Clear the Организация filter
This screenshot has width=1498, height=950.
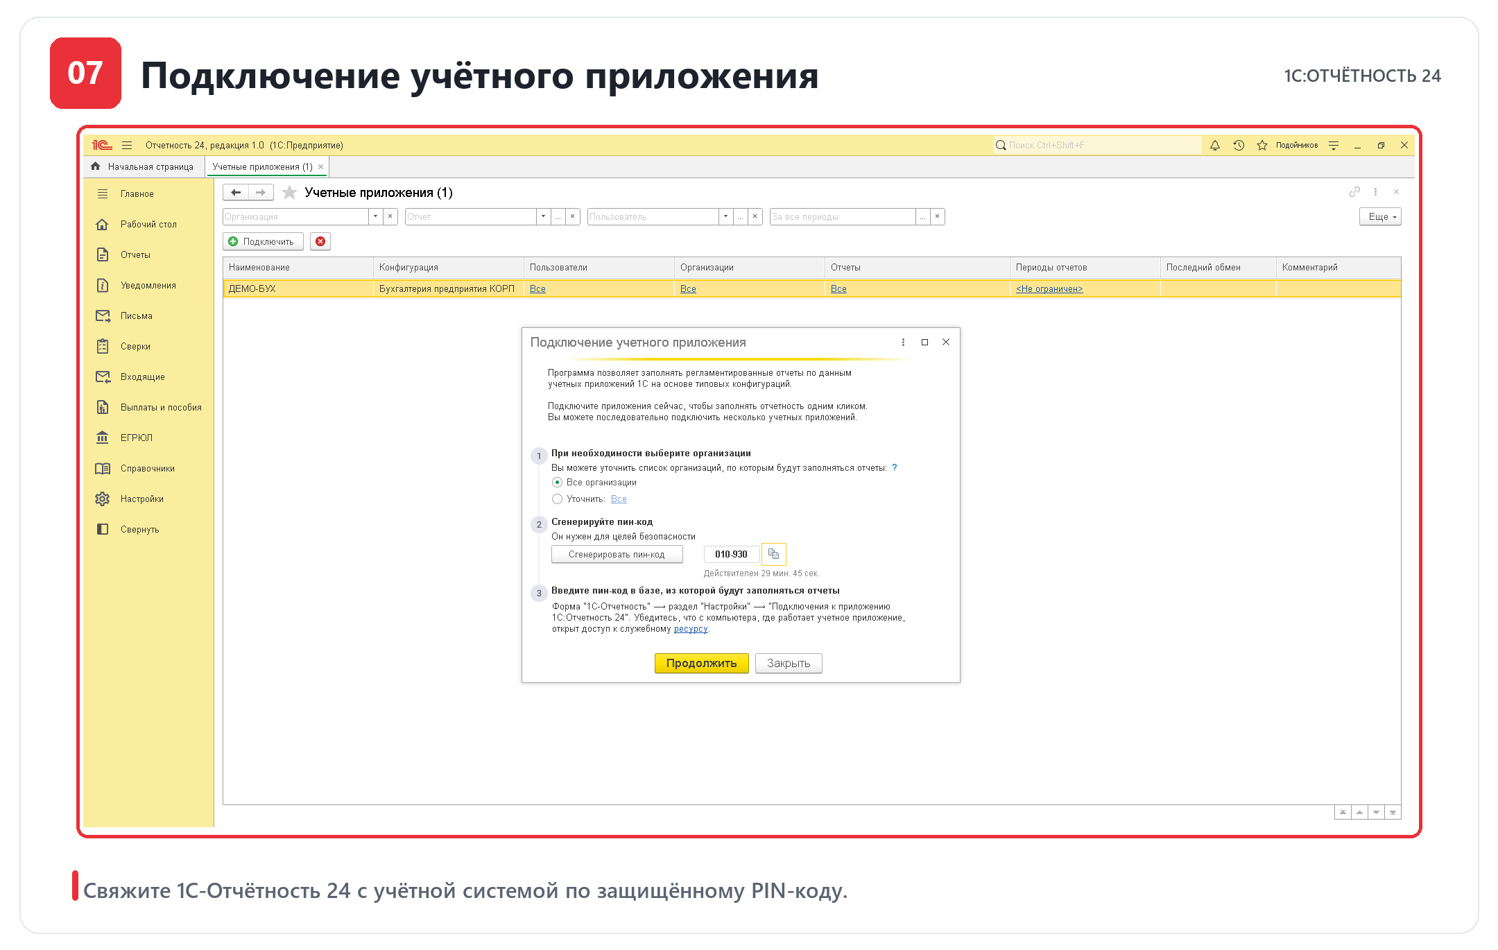click(x=390, y=216)
